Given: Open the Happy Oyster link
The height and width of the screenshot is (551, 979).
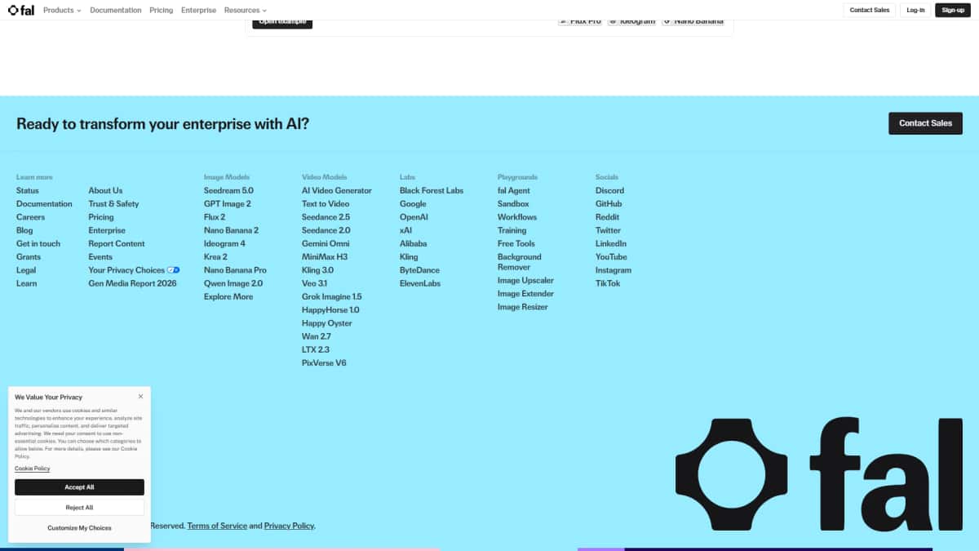Looking at the screenshot, I should point(327,323).
